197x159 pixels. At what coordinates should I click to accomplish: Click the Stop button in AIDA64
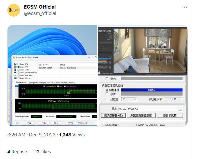(29, 123)
